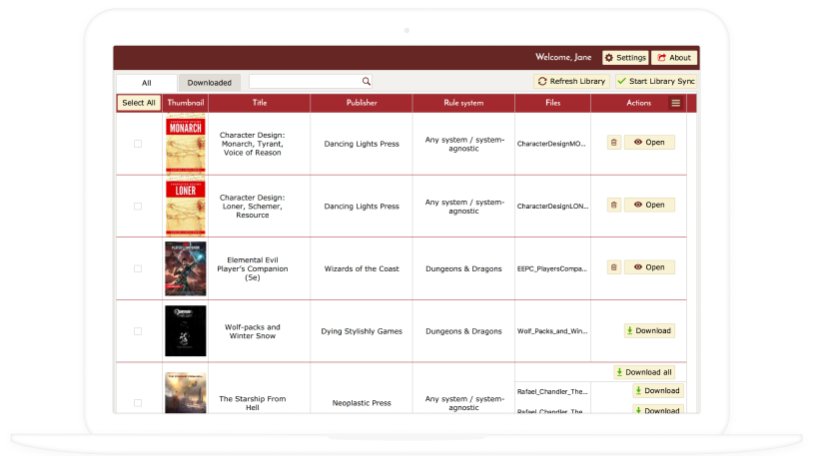Check the Wolf-packs and Winter Snow row
The height and width of the screenshot is (467, 813).
[x=138, y=331]
